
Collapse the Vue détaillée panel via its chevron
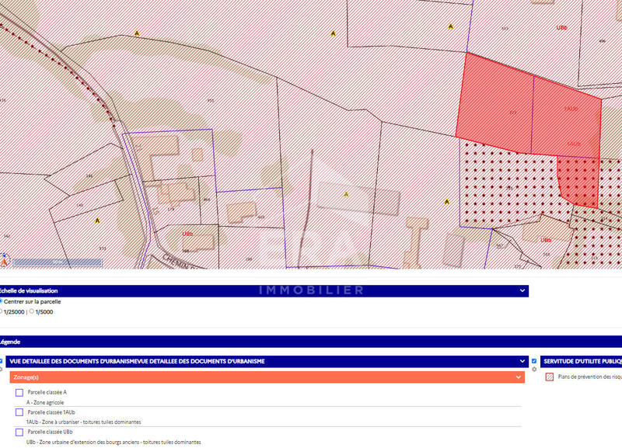pos(522,360)
